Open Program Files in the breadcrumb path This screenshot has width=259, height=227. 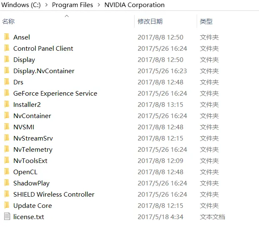tap(72, 5)
